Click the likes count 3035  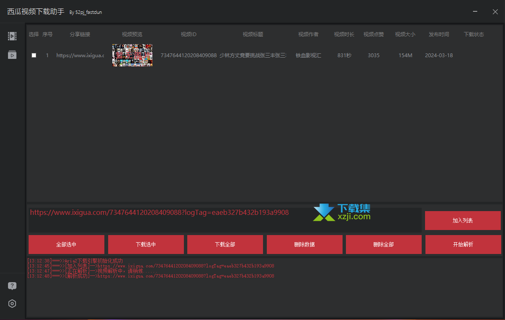click(374, 56)
